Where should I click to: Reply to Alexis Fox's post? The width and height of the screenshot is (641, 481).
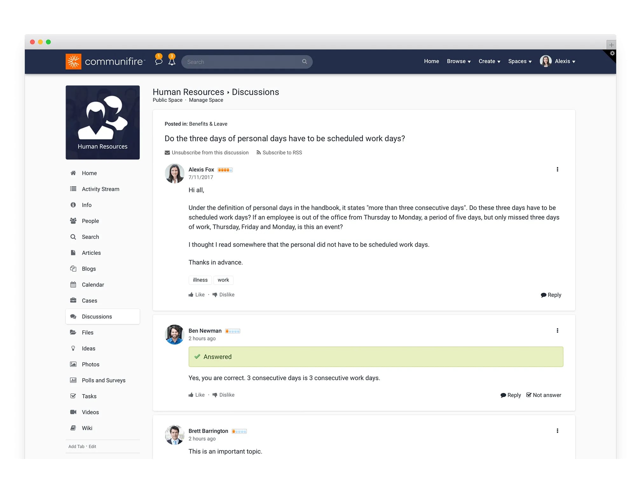[x=551, y=295]
